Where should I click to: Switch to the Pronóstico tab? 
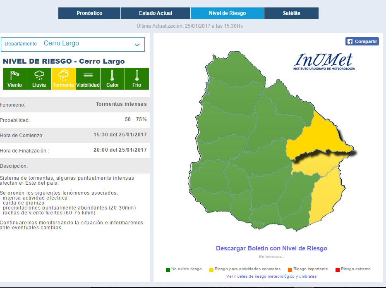89,13
